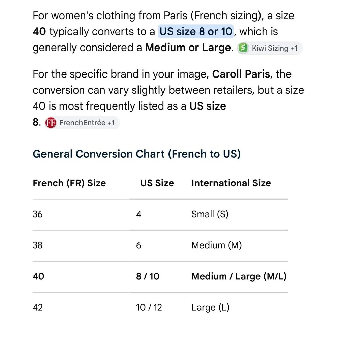
Task: Select the French size 38 cell
Action: (x=38, y=245)
